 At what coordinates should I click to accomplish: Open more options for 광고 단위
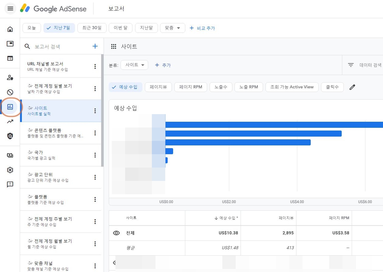click(x=95, y=177)
